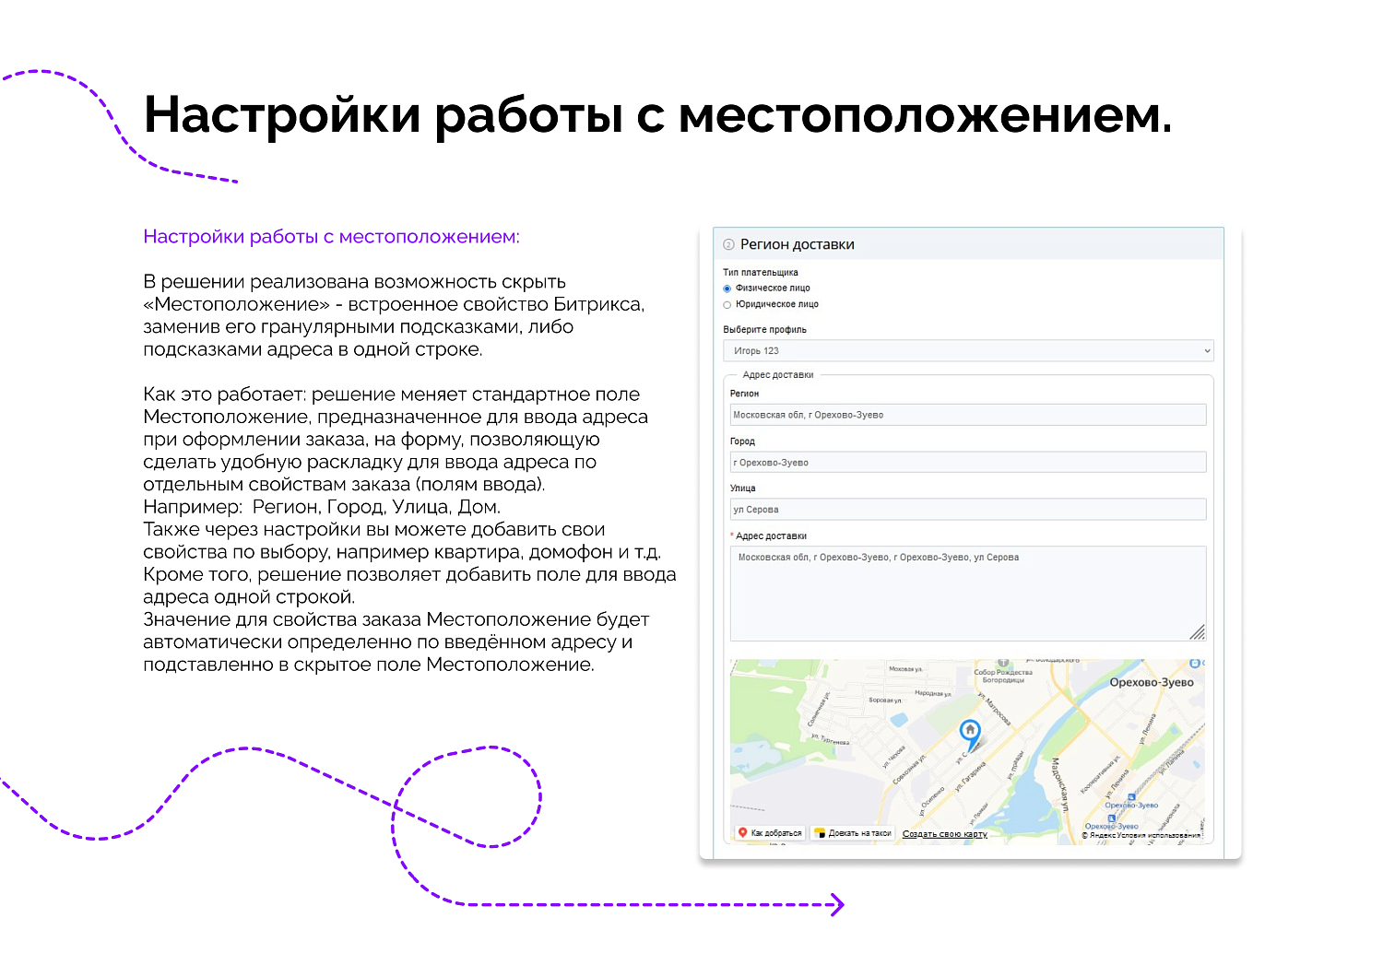1383x965 pixels.
Task: Select the Юридическое лицо radio button
Action: point(727,304)
